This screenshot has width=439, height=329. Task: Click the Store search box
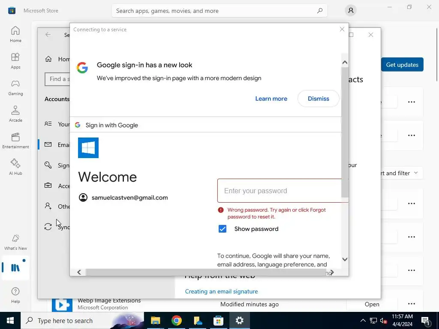click(x=219, y=11)
